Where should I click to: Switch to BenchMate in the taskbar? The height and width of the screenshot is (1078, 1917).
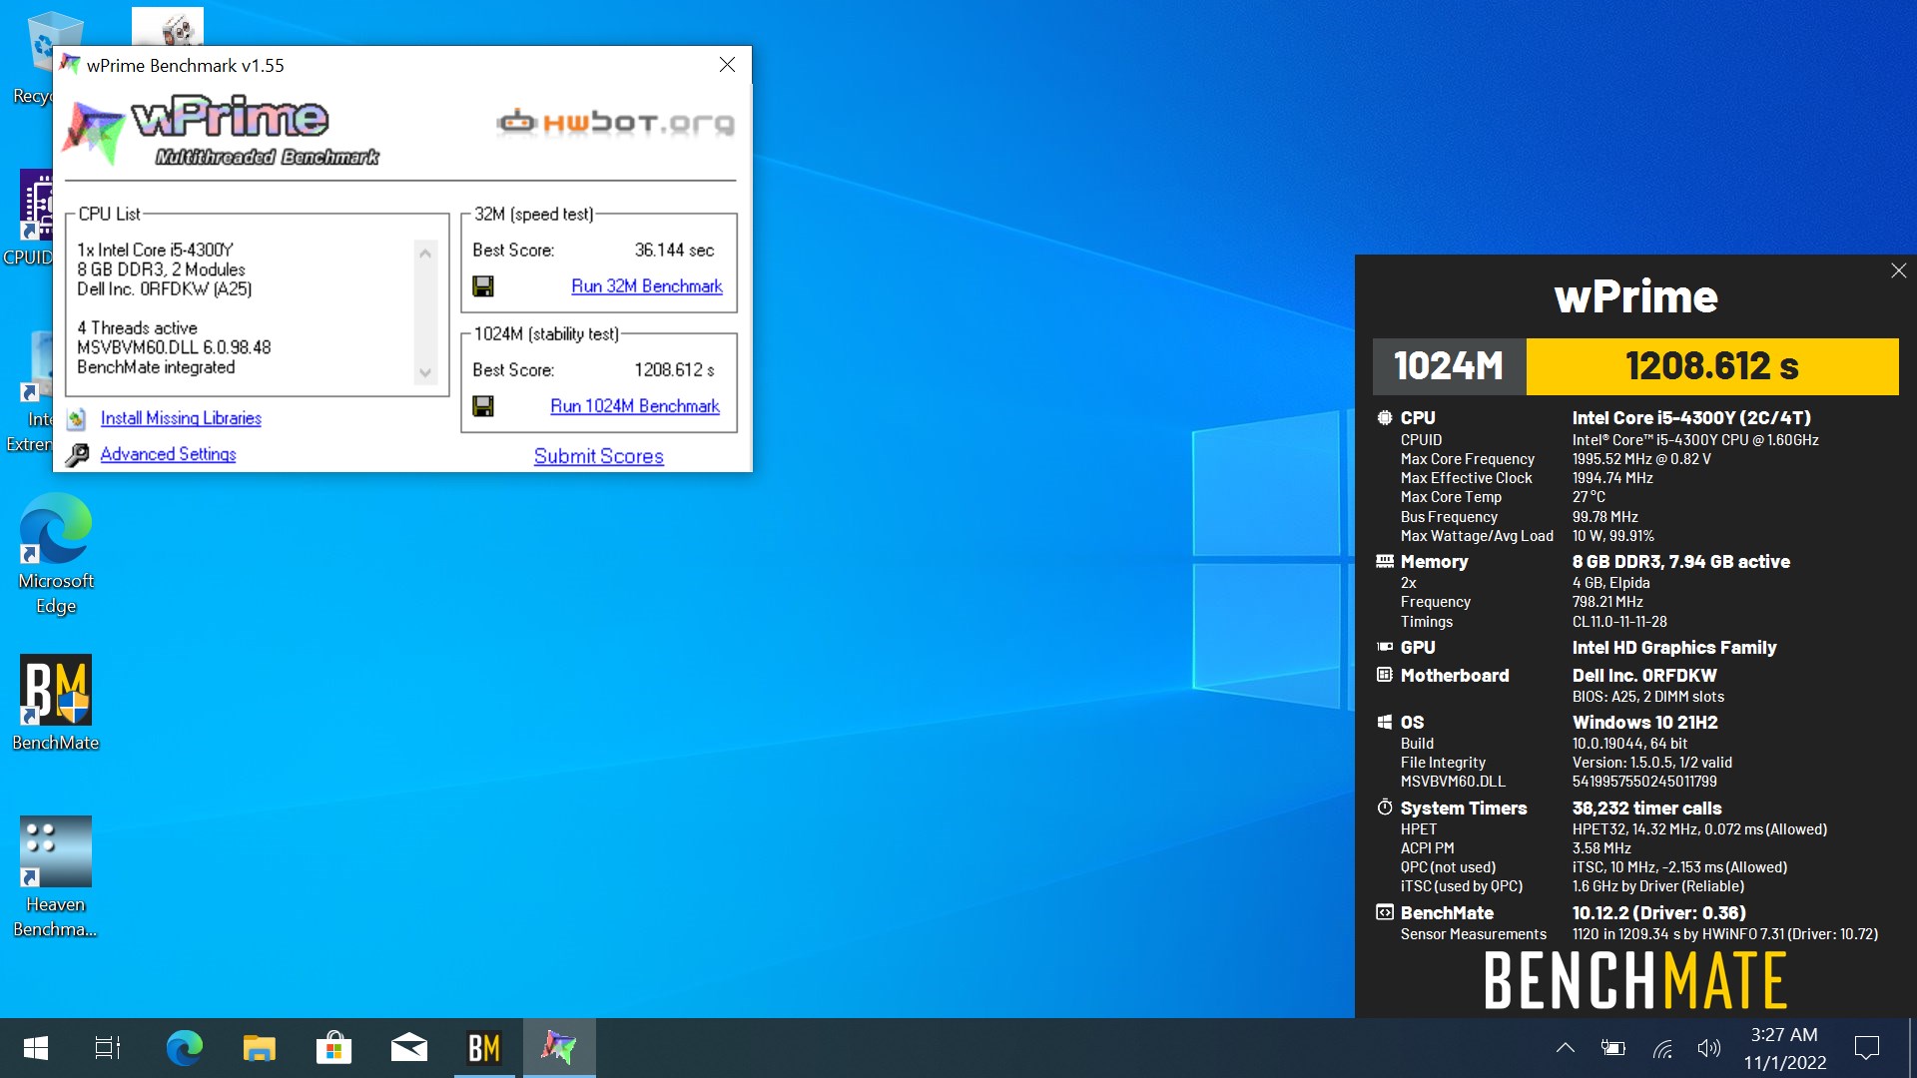pyautogui.click(x=484, y=1048)
